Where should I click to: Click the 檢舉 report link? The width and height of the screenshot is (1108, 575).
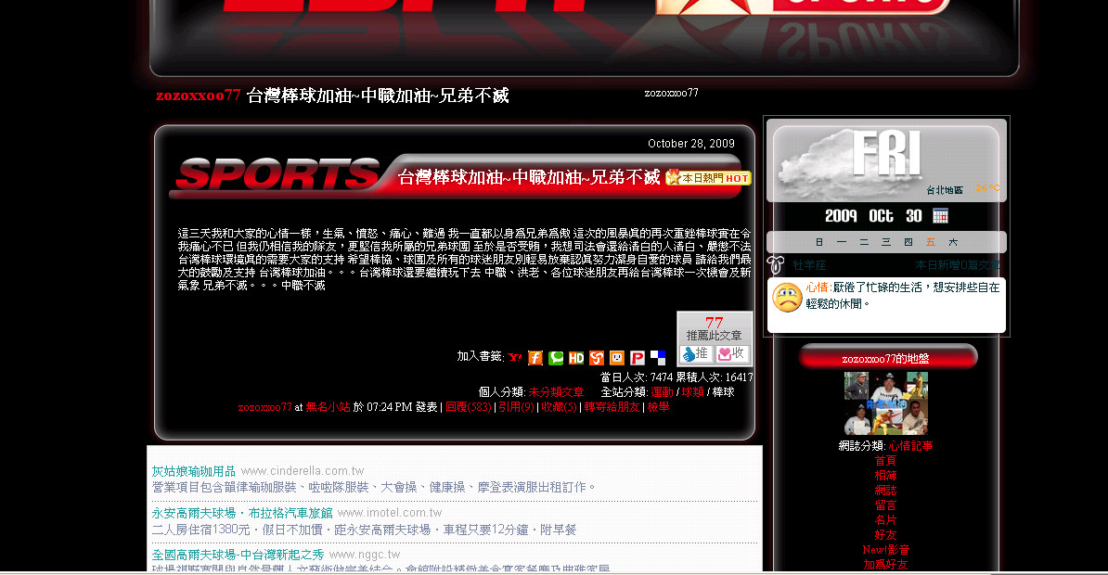coord(658,407)
